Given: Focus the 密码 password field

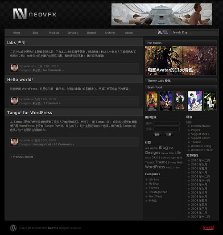Looking at the screenshot, I should pos(166,129).
